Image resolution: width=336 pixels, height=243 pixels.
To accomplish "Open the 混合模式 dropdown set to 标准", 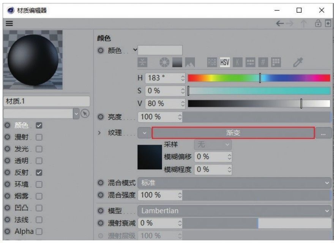I will [234, 183].
